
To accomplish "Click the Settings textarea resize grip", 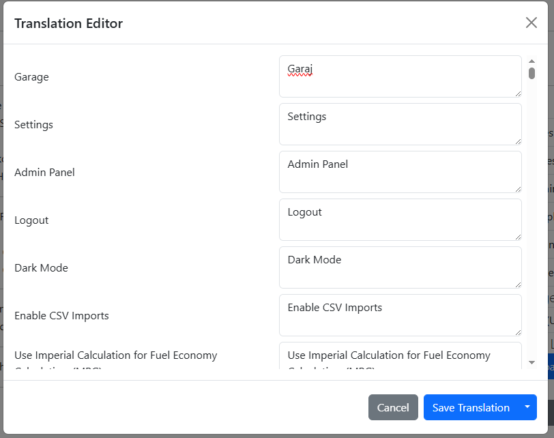I will point(518,141).
